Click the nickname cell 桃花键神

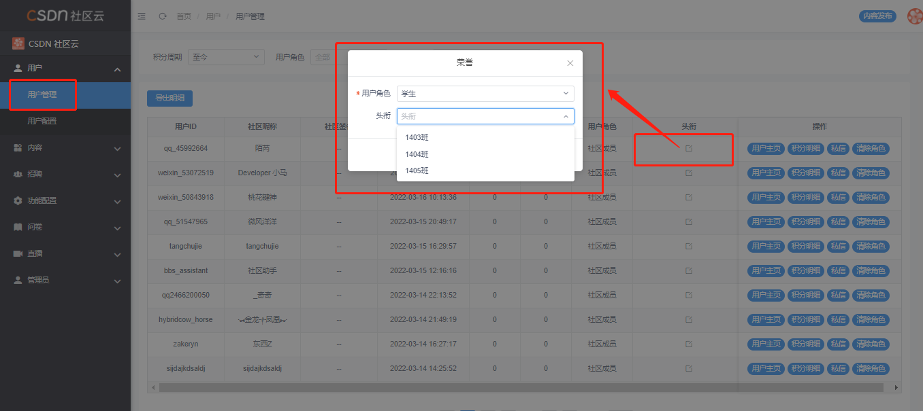(x=262, y=198)
